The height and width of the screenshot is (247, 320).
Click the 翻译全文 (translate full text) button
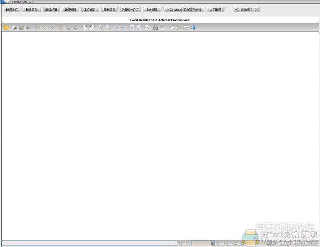(x=12, y=10)
